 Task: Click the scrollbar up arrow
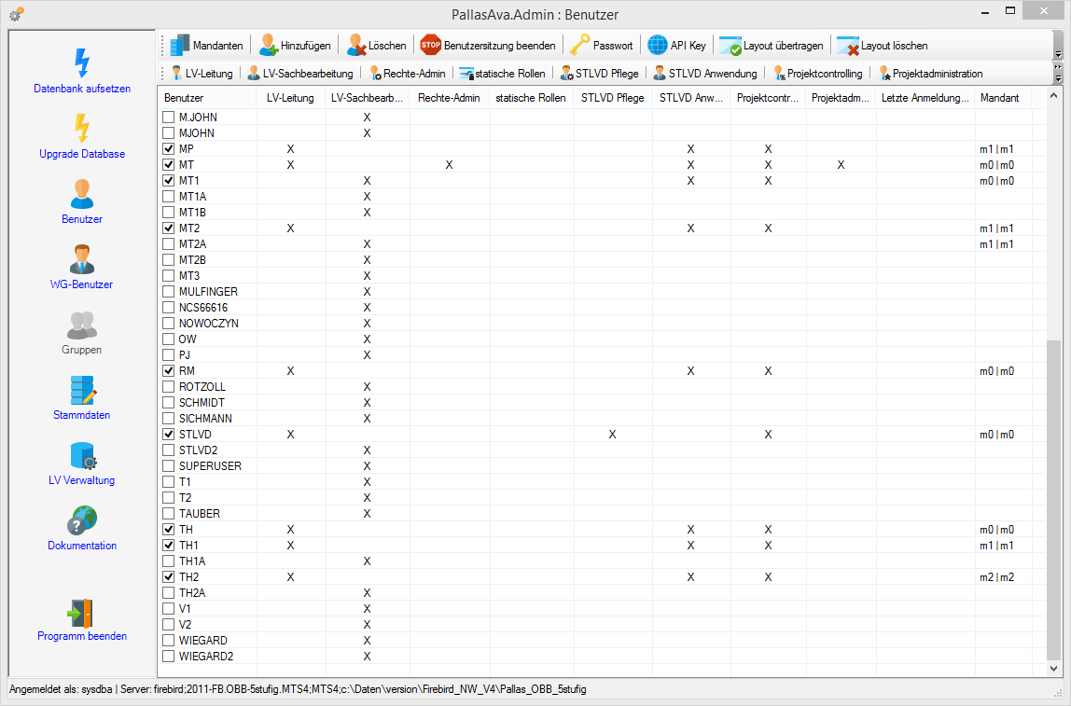point(1054,95)
